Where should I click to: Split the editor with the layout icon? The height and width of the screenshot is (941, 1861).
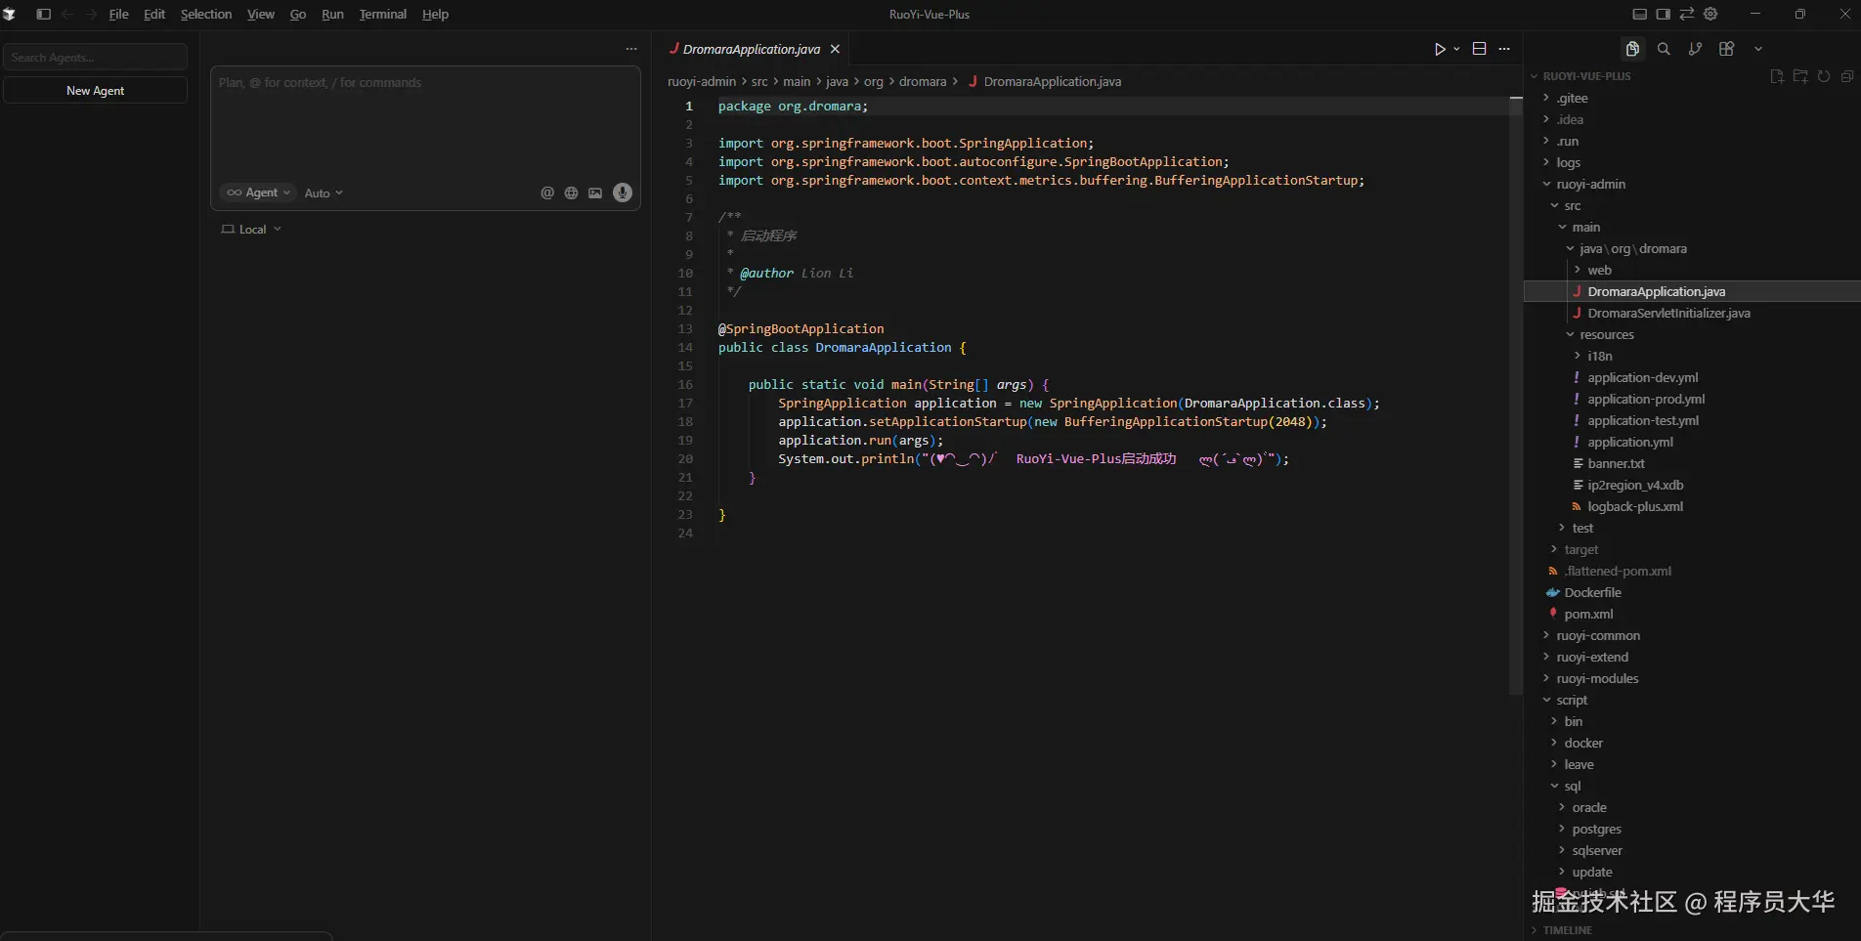coord(1479,49)
